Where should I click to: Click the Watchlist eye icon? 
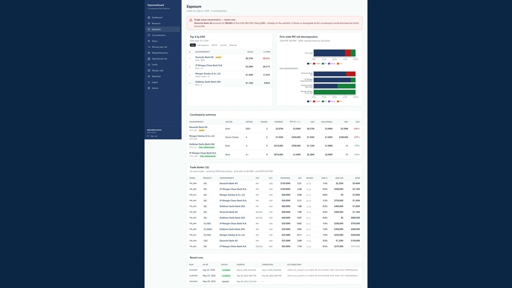pos(149,76)
